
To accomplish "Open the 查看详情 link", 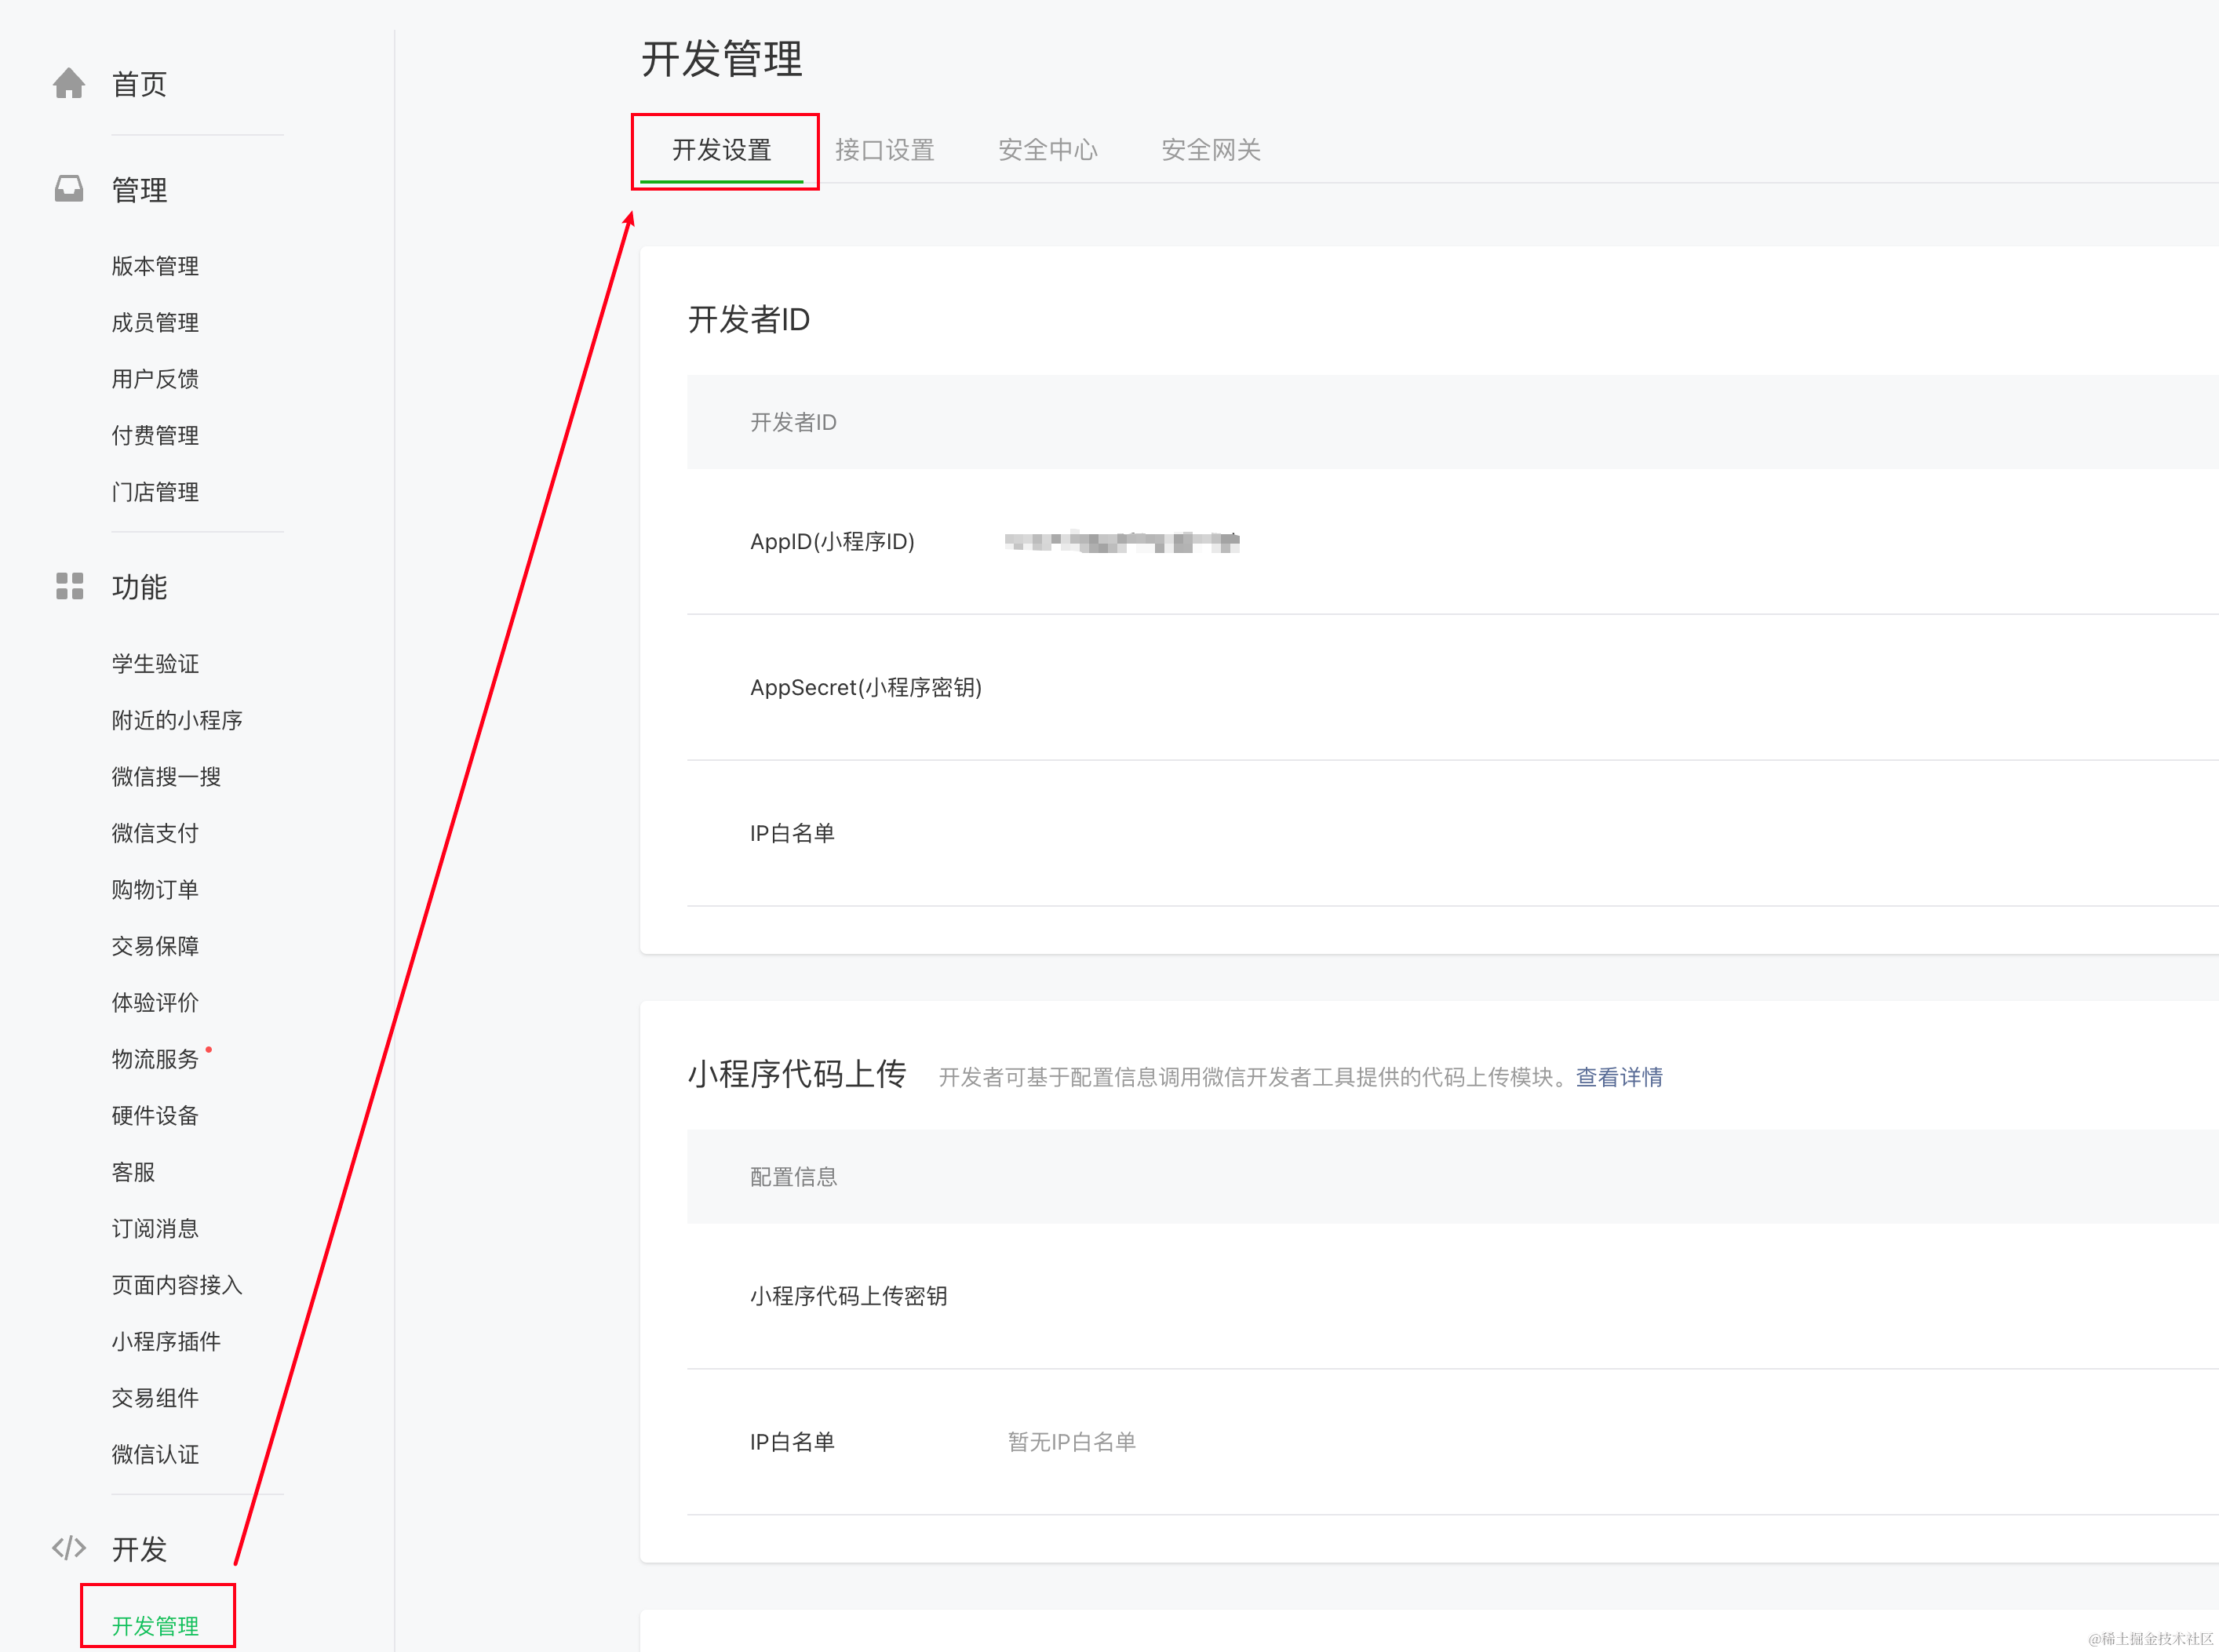I will click(x=1618, y=1077).
